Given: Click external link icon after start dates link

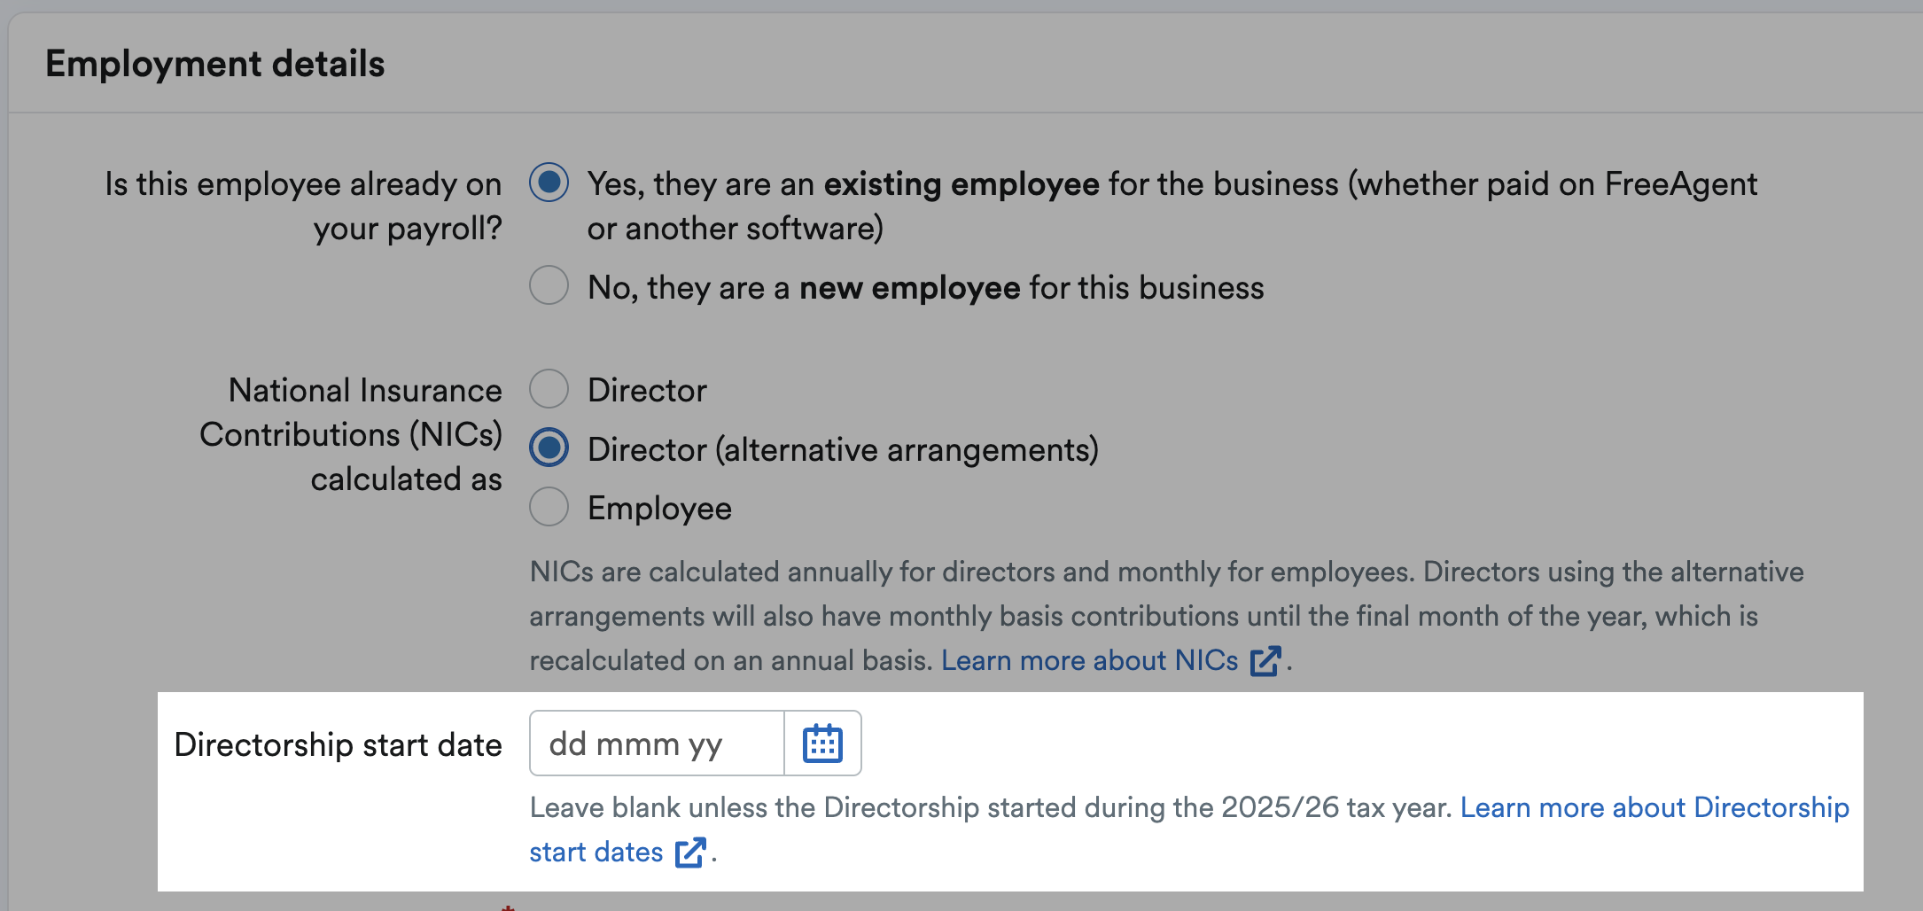Looking at the screenshot, I should [690, 853].
